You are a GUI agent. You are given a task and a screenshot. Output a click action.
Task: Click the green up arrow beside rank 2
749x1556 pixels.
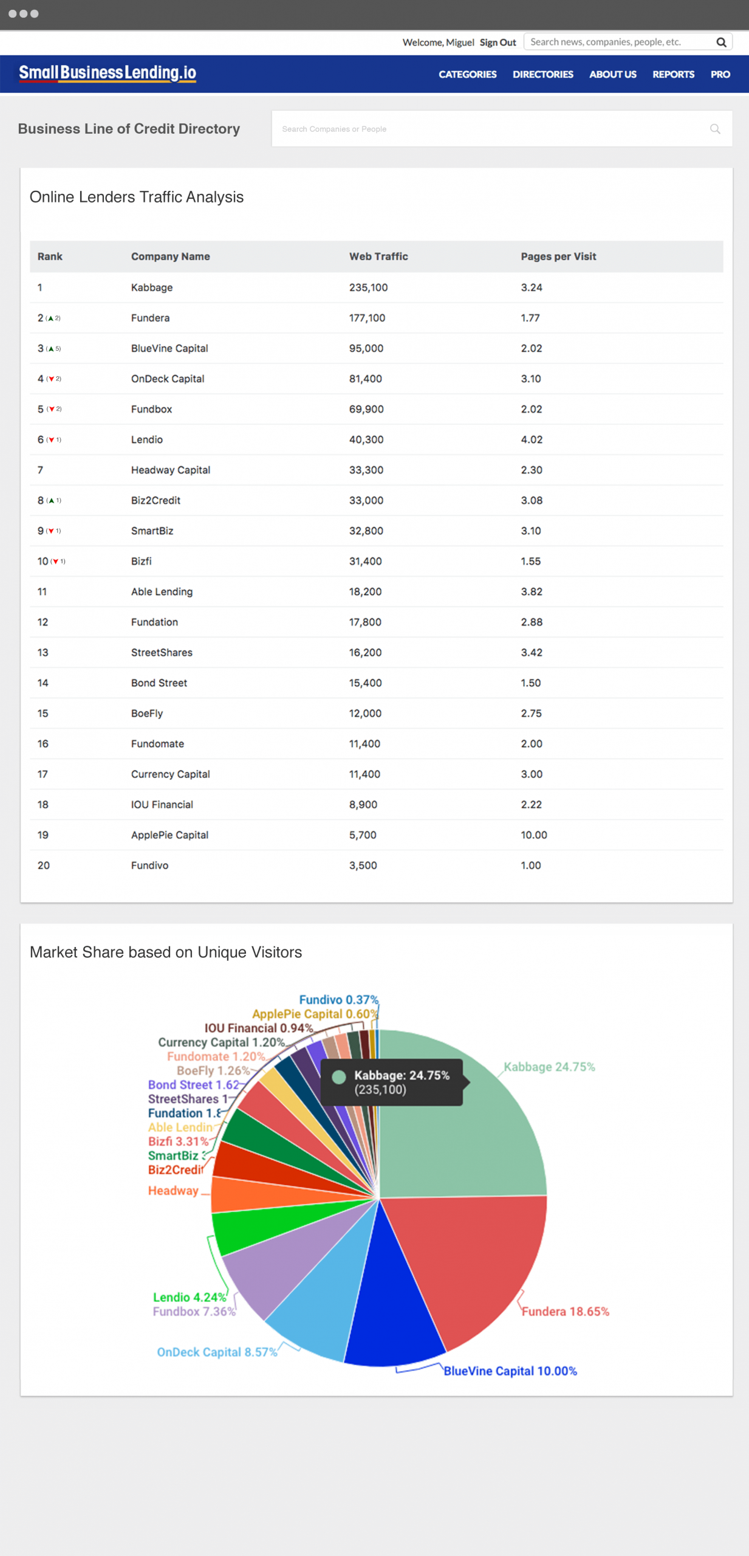pos(50,318)
